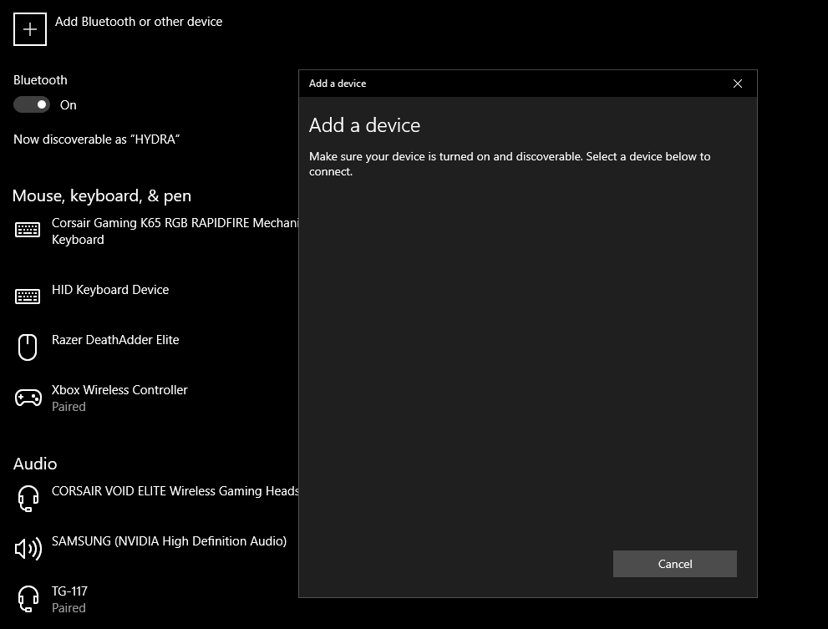Viewport: 828px width, 629px height.
Task: Click the CORSAIR VOID ELITE headset icon
Action: [x=28, y=499]
